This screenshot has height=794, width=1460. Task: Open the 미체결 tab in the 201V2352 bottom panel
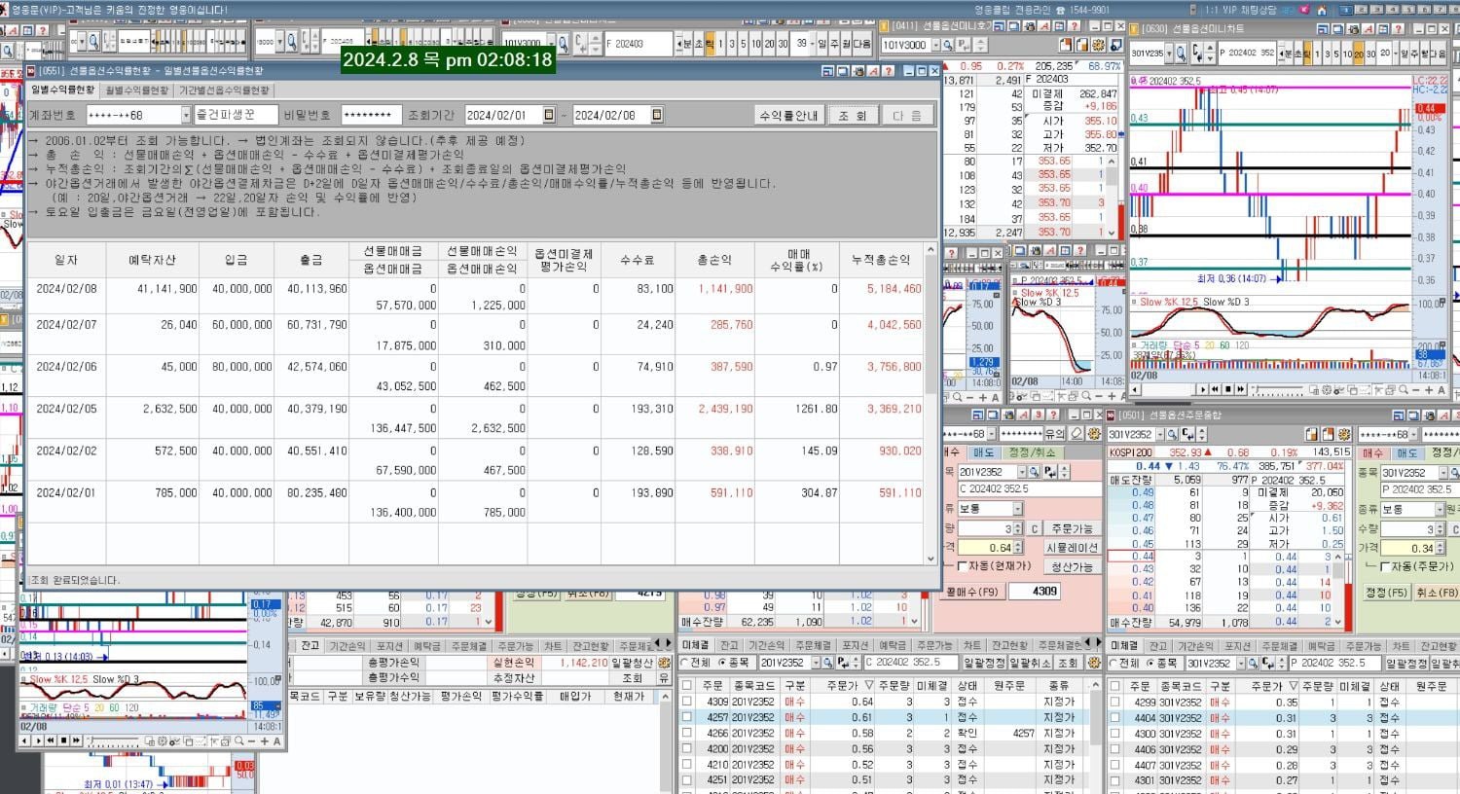click(695, 645)
